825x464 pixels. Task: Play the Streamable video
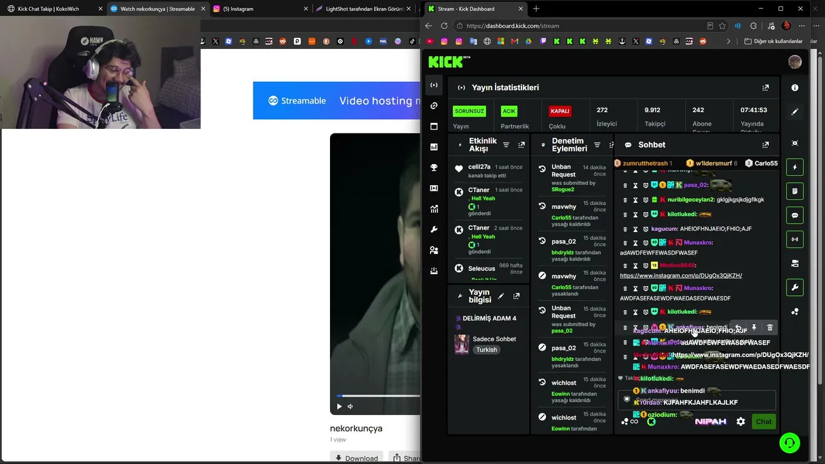339,407
